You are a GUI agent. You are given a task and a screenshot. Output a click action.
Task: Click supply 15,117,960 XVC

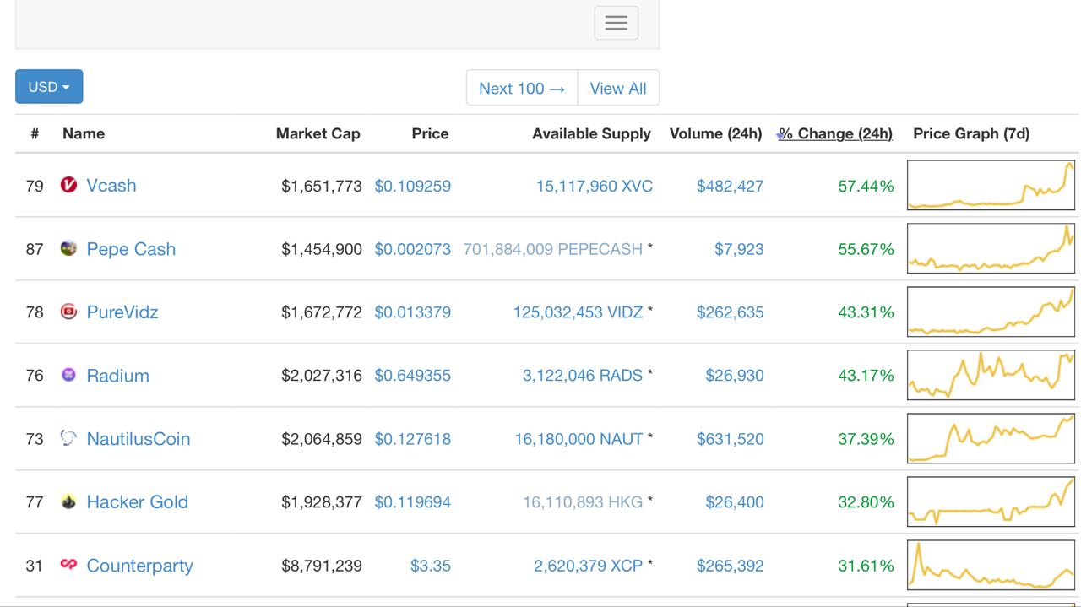(x=595, y=186)
